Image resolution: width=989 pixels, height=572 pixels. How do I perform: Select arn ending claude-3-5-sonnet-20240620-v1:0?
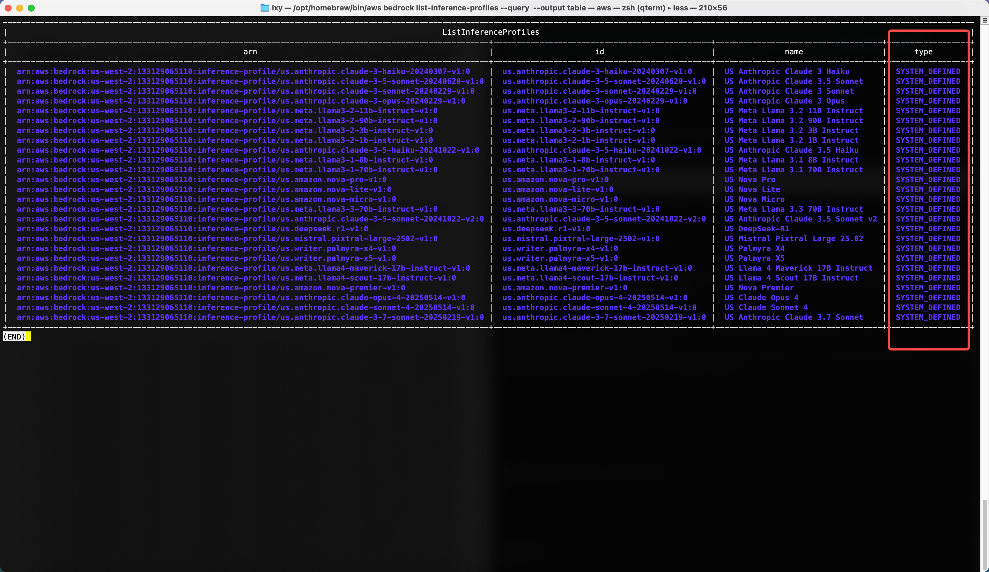(x=250, y=81)
